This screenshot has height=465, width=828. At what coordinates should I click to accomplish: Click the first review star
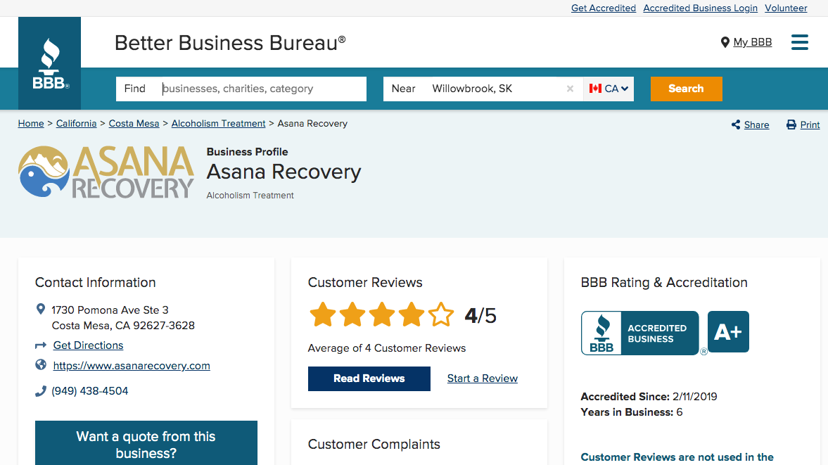323,314
